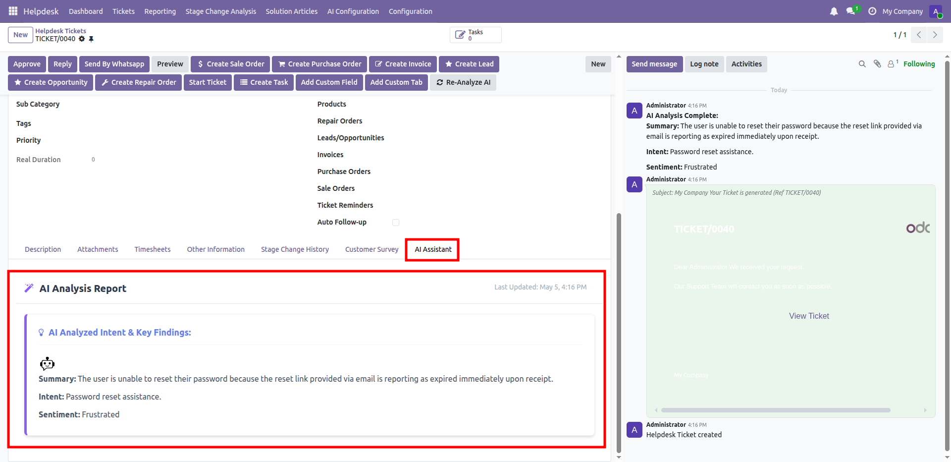Open the notification bell icon

pos(834,11)
